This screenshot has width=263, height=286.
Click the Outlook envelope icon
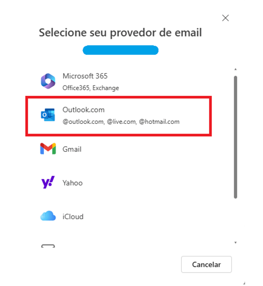tap(48, 115)
